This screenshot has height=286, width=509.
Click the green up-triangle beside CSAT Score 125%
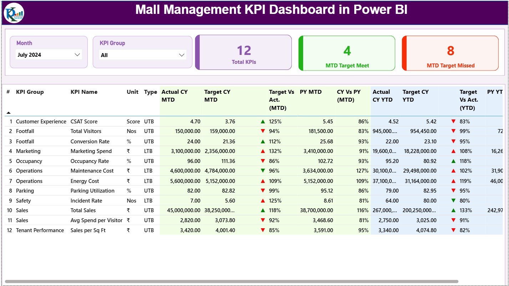point(263,121)
